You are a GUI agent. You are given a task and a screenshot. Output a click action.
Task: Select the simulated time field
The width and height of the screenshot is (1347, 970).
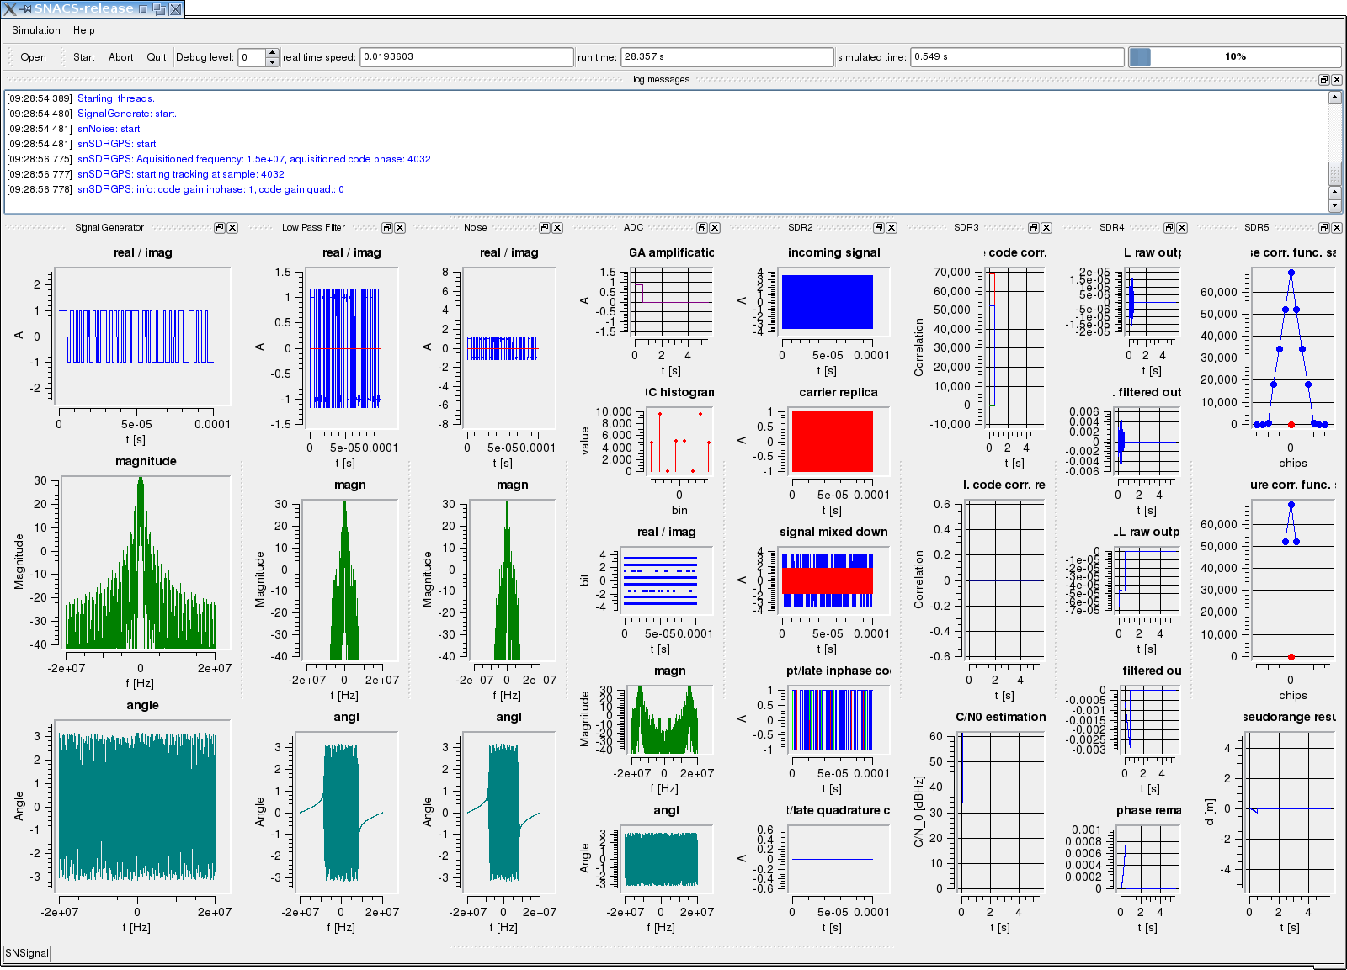1018,57
